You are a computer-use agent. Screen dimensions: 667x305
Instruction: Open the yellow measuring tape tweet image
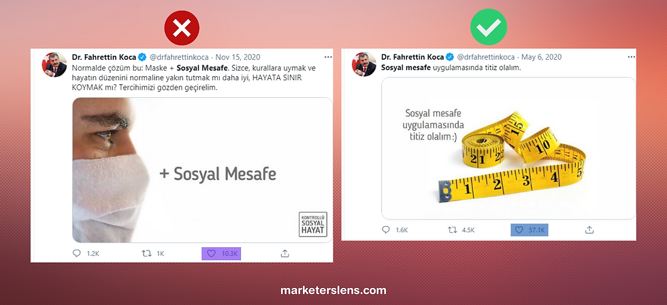(508, 148)
